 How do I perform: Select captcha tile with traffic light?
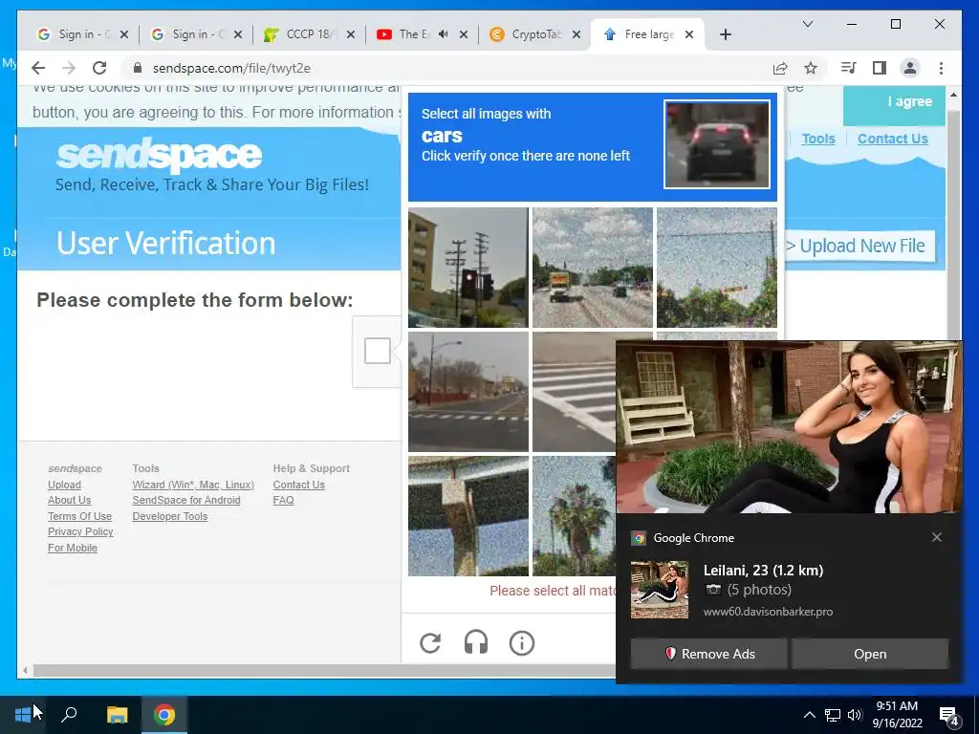pyautogui.click(x=468, y=268)
